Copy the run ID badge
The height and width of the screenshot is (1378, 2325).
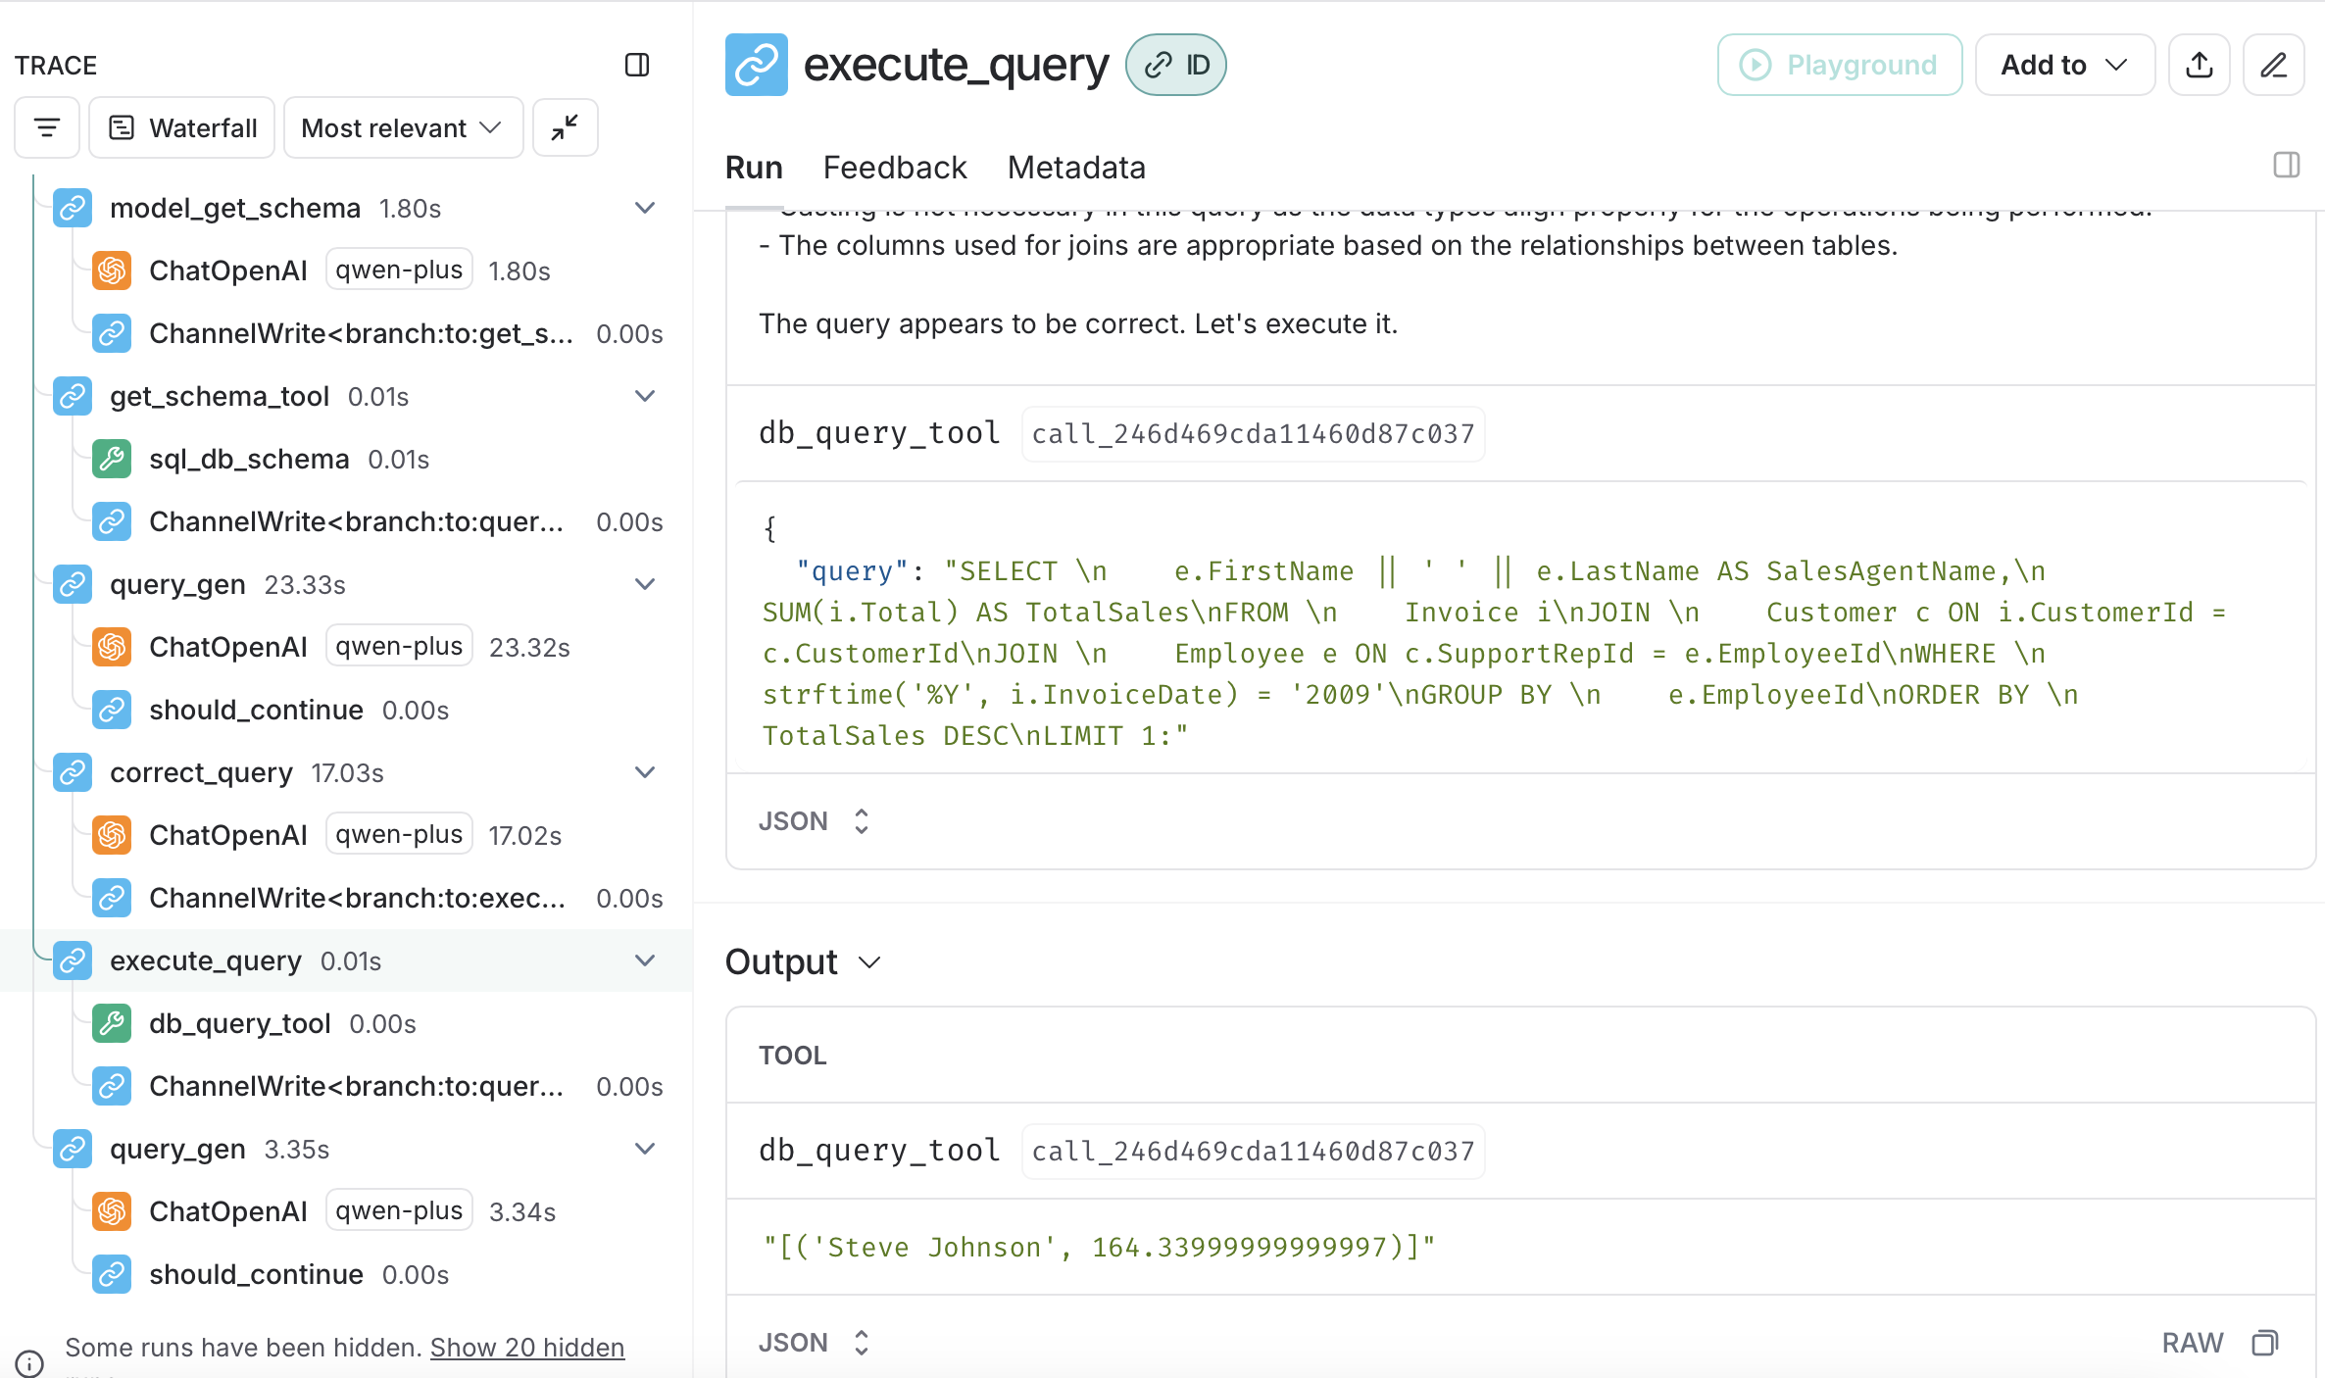1175,65
